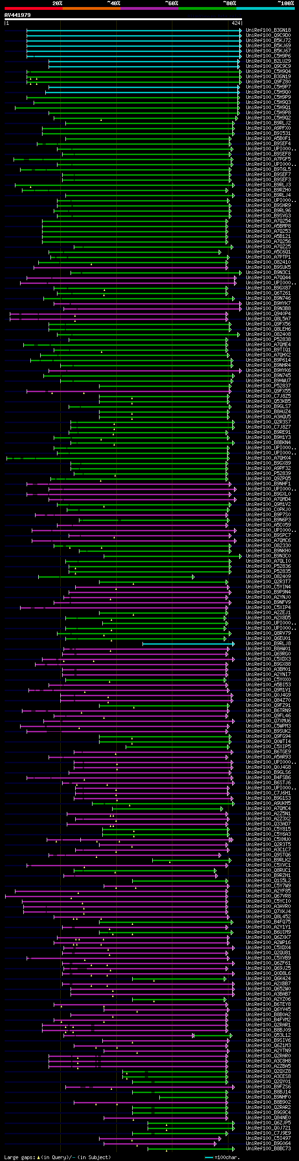Screen dimensions: 299x1161
Task: Select the UniRef100_A3AQU5 label
Action: (268, 417)
